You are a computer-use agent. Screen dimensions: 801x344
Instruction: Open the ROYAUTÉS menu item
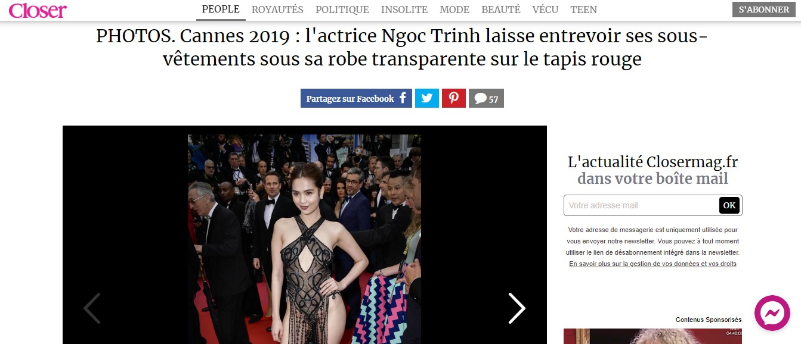click(277, 10)
